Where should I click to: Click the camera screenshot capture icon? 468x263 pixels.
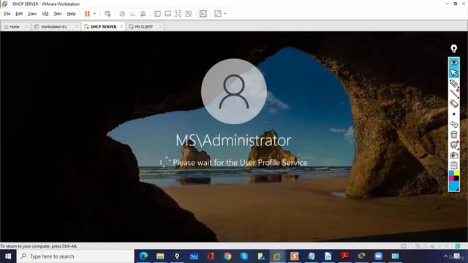point(453,155)
